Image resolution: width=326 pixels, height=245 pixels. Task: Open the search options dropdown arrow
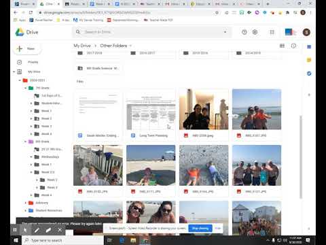click(225, 32)
